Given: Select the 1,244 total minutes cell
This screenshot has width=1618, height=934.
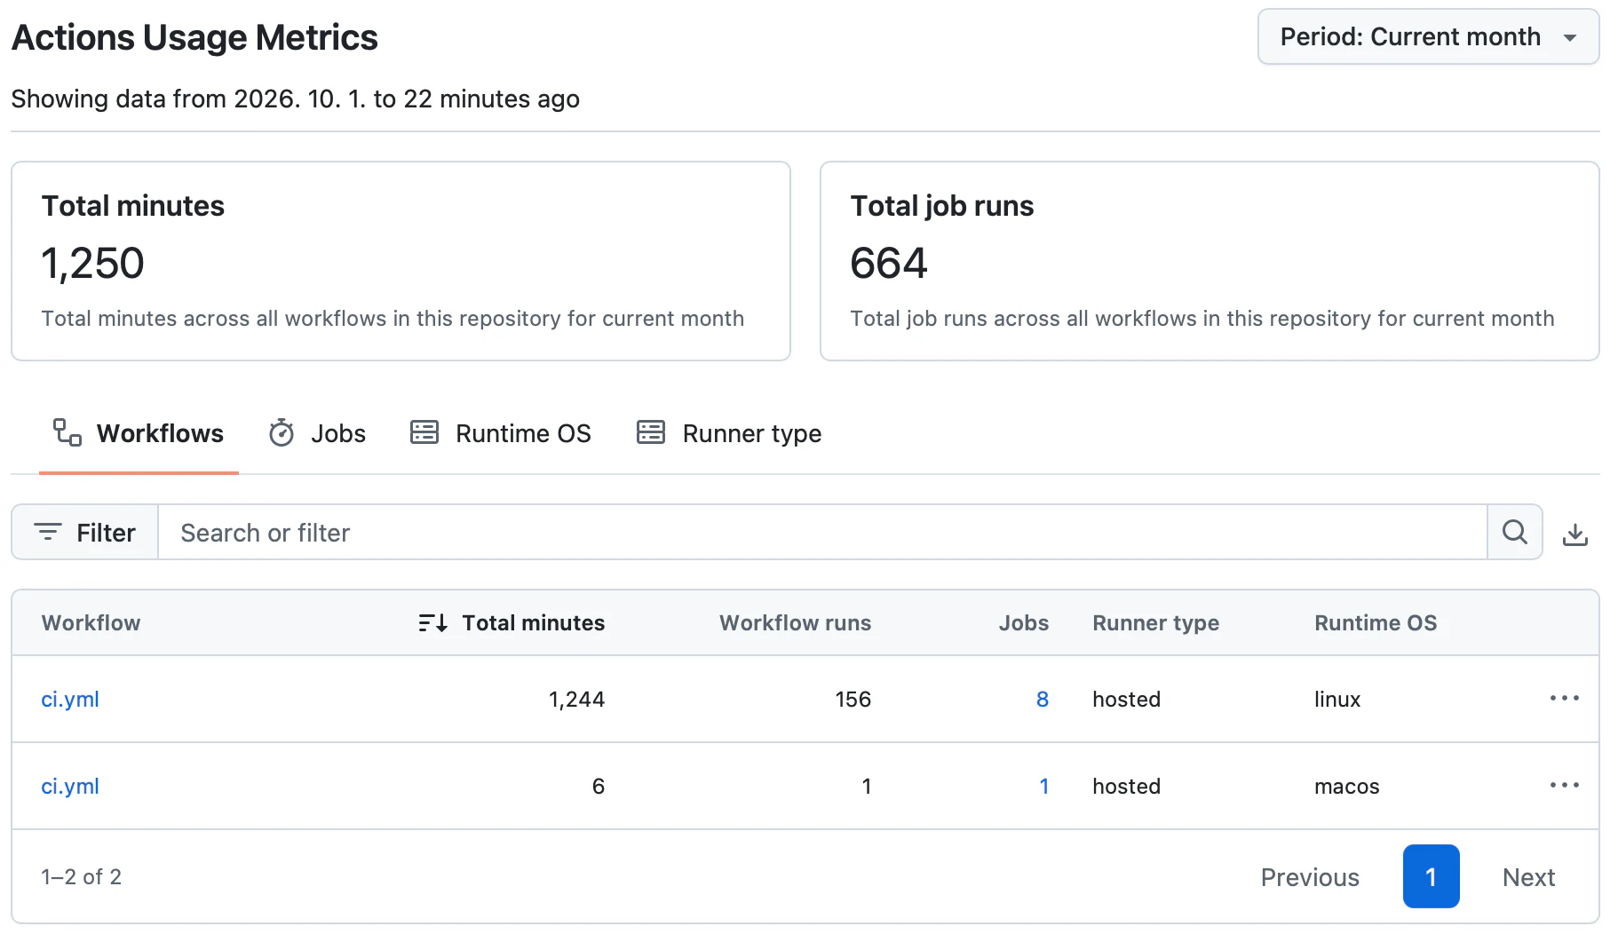Looking at the screenshot, I should point(576,700).
